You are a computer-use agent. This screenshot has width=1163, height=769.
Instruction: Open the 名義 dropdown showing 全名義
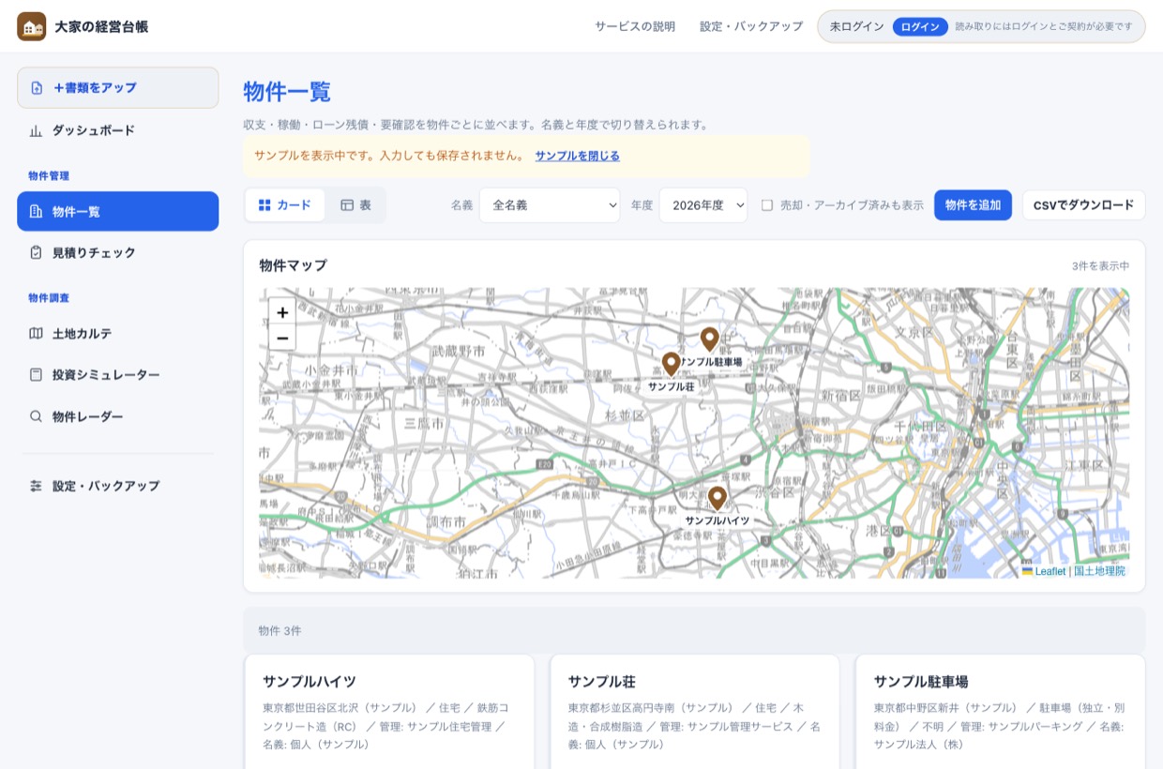(550, 205)
